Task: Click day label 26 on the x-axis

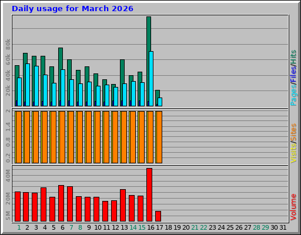Action: click(239, 227)
